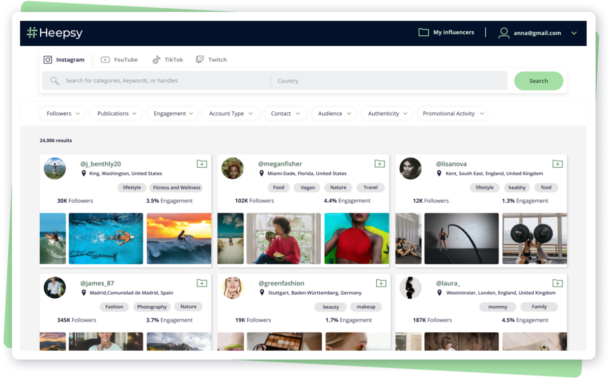Click the categories, keywords, or handles search field

pos(156,81)
